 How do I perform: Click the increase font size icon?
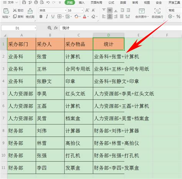pos(87,10)
